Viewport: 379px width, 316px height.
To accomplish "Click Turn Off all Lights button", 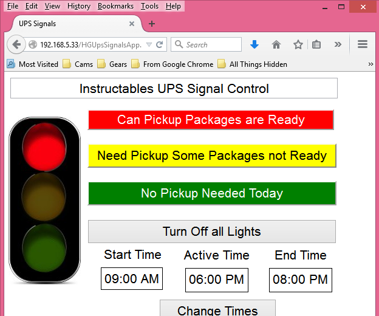I will click(x=212, y=232).
